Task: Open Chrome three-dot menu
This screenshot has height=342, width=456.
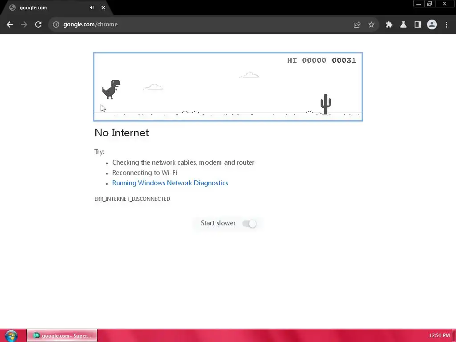Action: coord(446,25)
